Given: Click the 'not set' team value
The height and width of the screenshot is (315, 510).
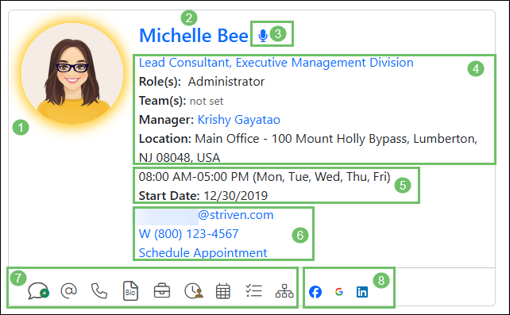Looking at the screenshot, I should click(207, 102).
